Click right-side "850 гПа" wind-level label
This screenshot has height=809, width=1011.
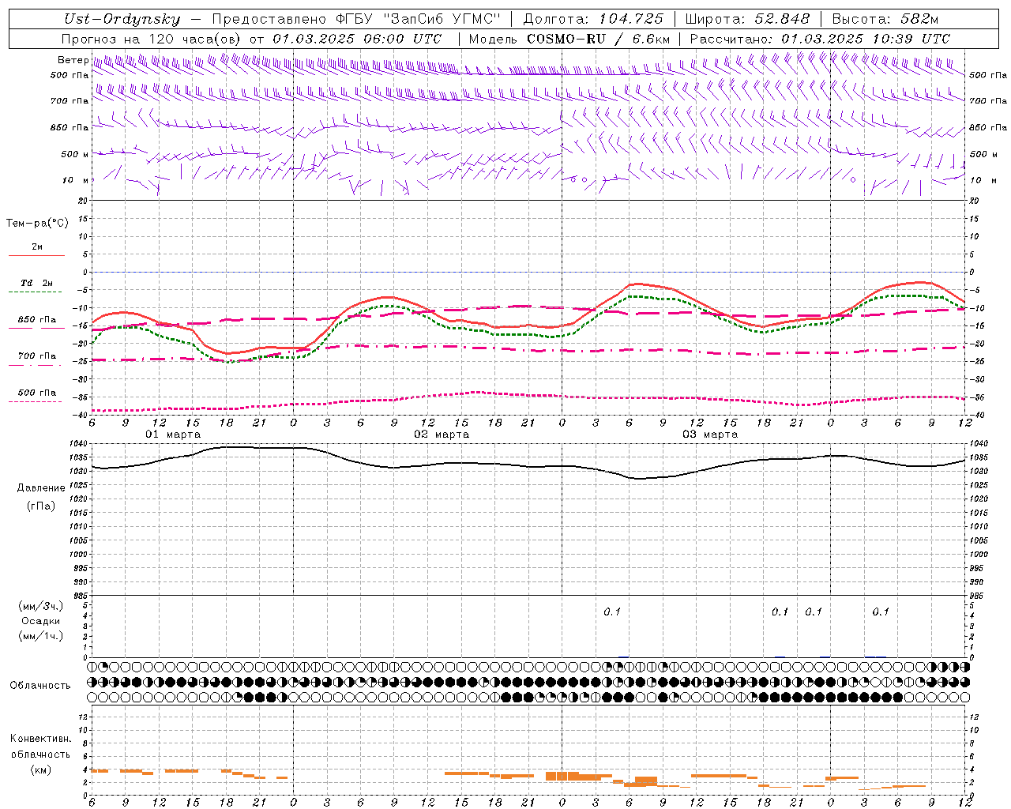[x=988, y=127]
